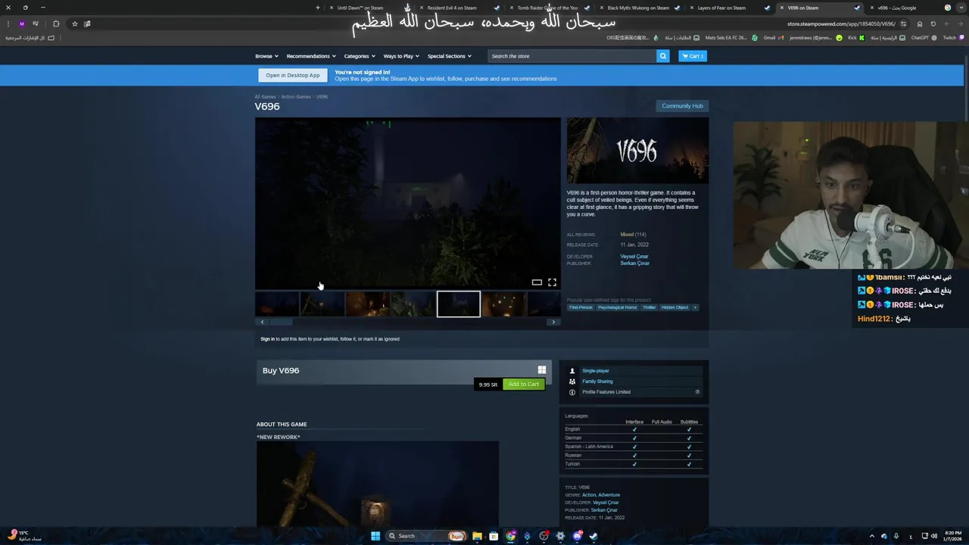The height and width of the screenshot is (545, 969).
Task: Open the Special Sections dropdown
Action: point(449,56)
